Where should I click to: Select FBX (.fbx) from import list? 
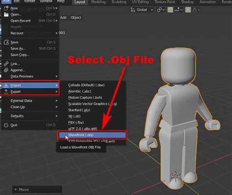[x=76, y=122]
